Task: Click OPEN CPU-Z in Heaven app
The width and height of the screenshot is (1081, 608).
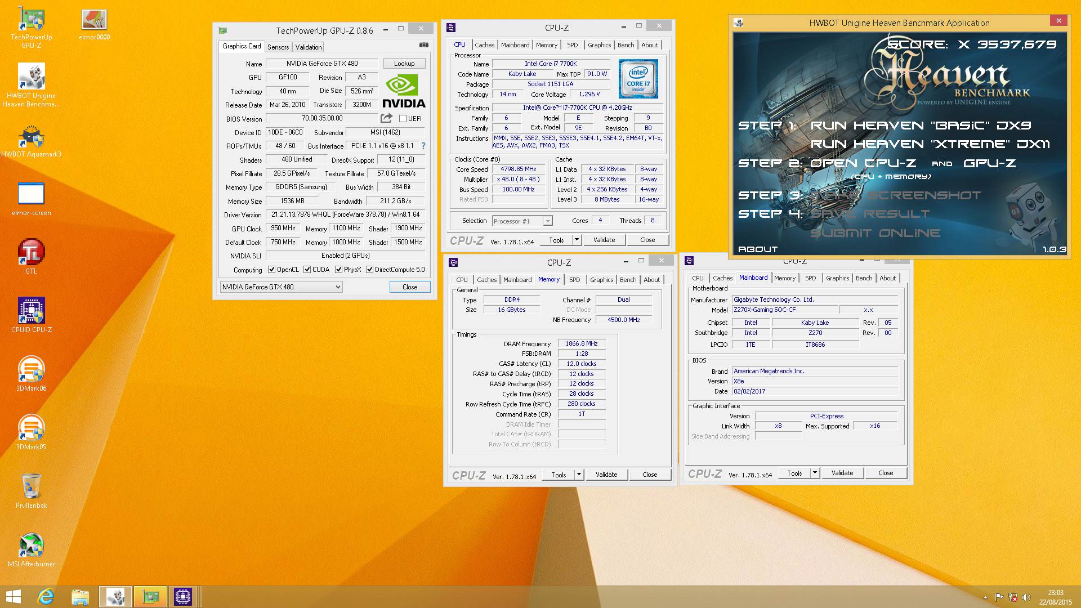Action: (863, 163)
